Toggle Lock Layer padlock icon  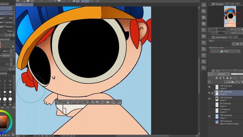tap(227, 78)
